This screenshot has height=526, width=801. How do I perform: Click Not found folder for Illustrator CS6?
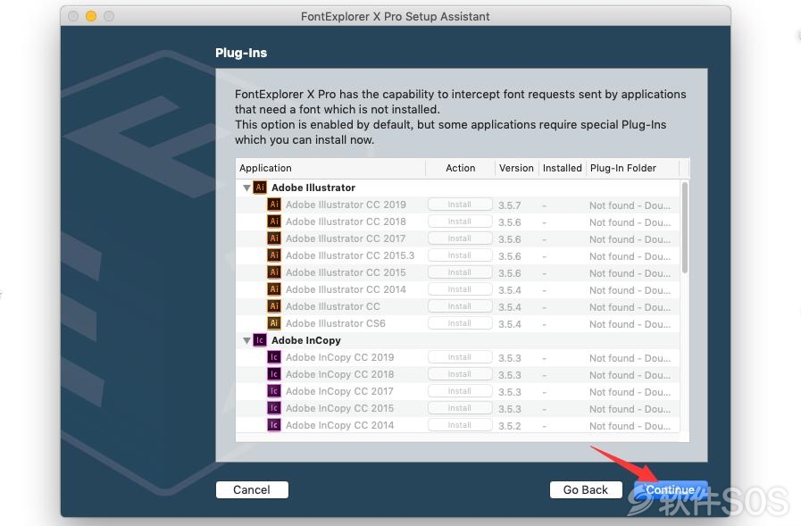(x=630, y=324)
